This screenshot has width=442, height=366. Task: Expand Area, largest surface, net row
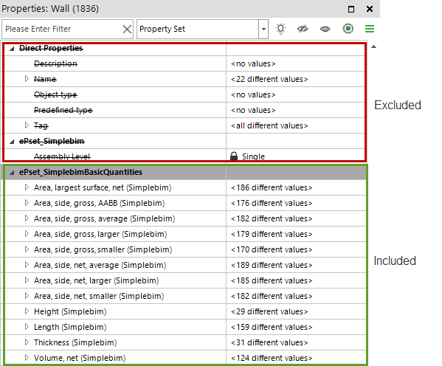(x=27, y=187)
